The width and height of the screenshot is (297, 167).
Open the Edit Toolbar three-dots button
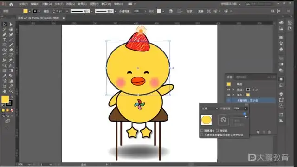click(x=7, y=128)
